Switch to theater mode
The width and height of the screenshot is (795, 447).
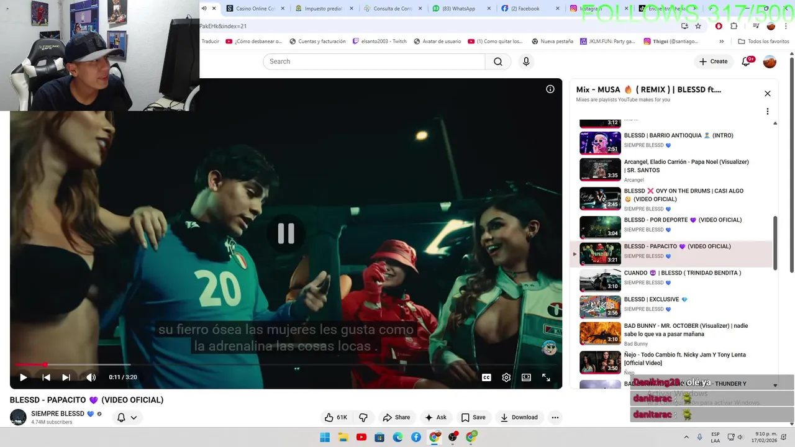(x=526, y=377)
